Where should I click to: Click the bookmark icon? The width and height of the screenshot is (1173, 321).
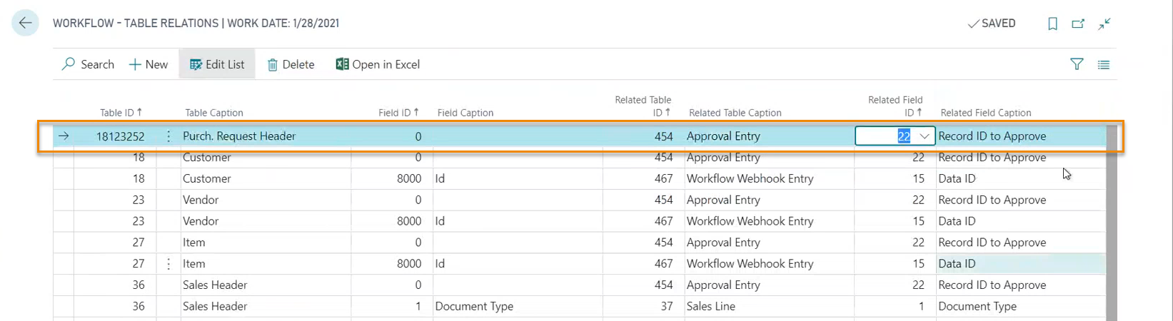click(1052, 24)
